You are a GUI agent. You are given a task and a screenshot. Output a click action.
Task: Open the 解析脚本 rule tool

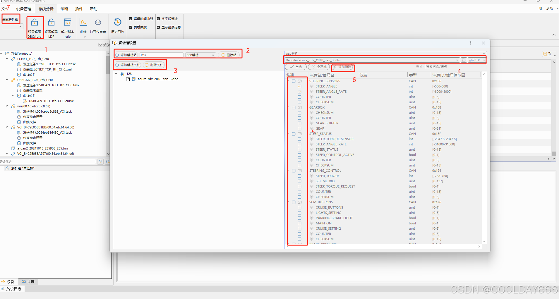coord(68,28)
